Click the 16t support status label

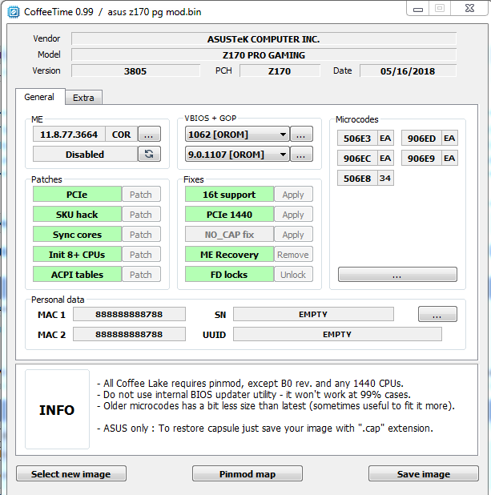pos(229,194)
